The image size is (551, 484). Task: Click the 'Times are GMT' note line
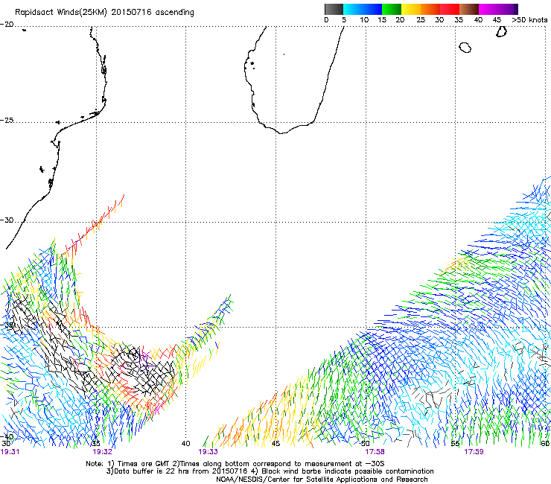coord(235,464)
